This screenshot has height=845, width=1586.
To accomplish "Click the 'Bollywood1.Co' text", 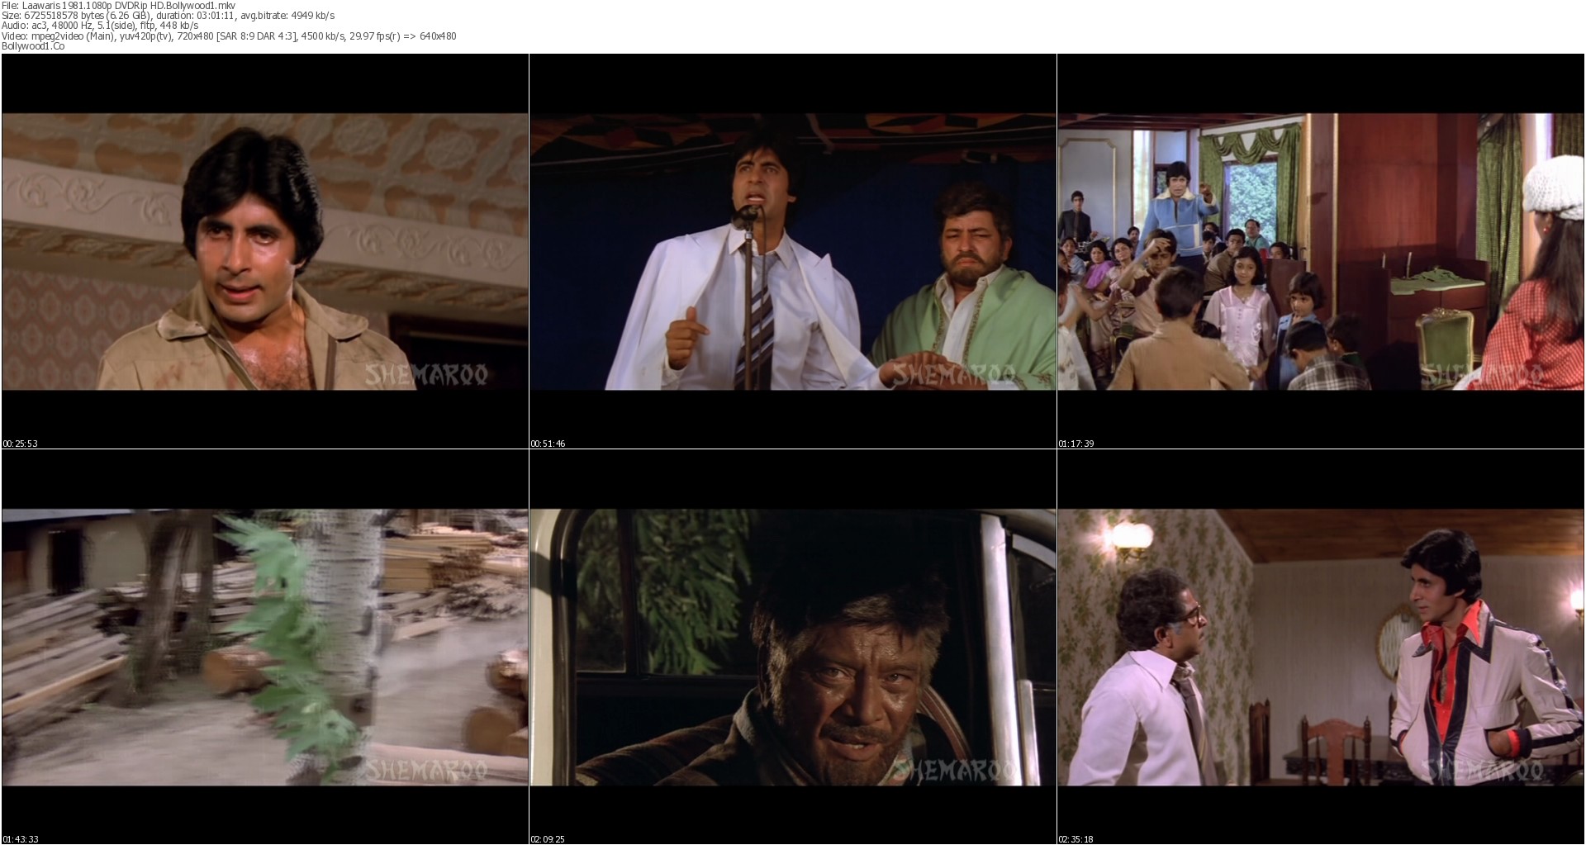I will (x=33, y=46).
